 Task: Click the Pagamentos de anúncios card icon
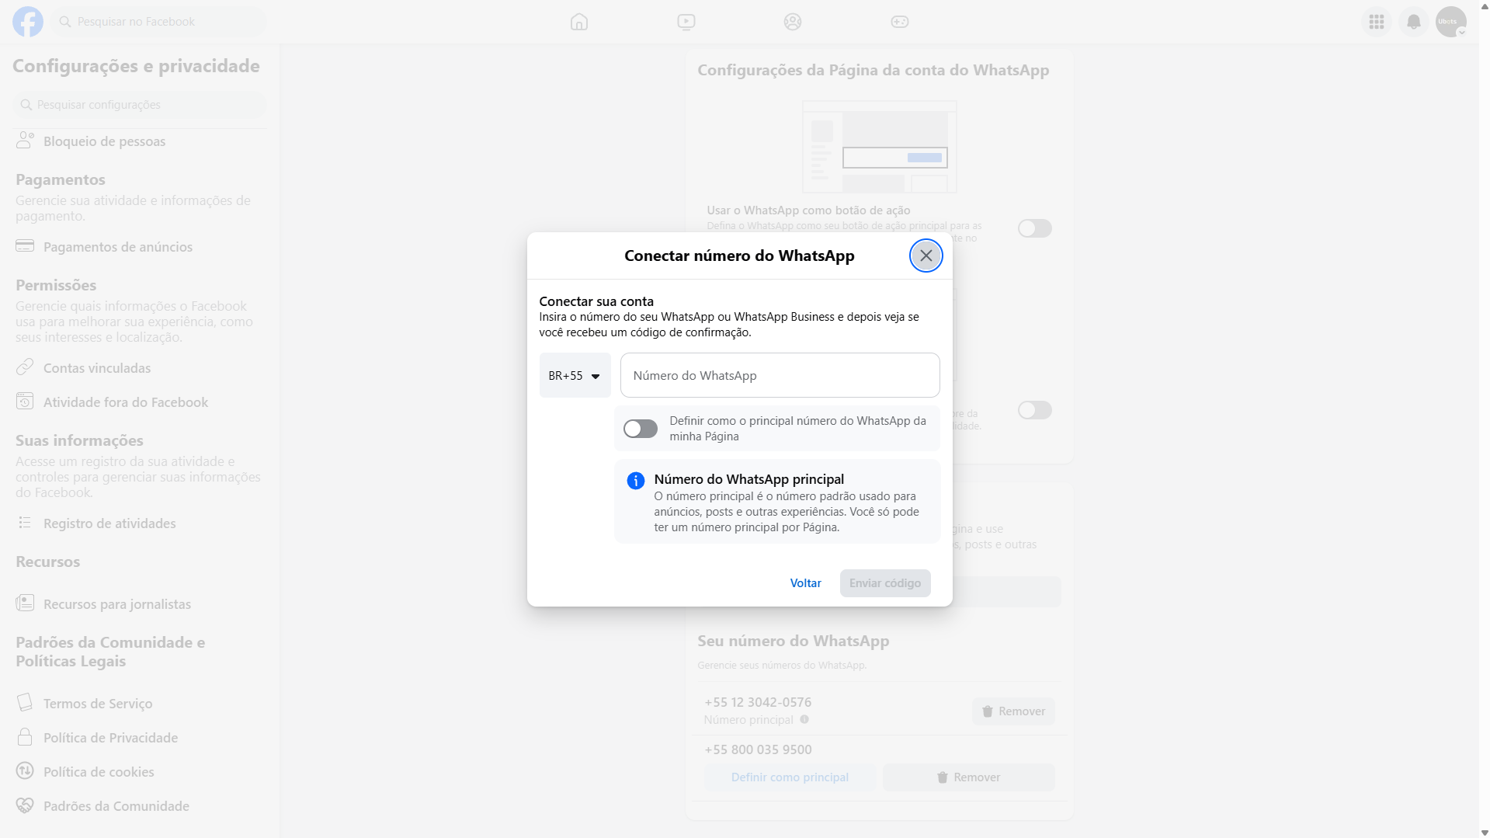pyautogui.click(x=25, y=246)
